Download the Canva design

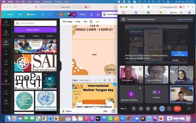98,14
